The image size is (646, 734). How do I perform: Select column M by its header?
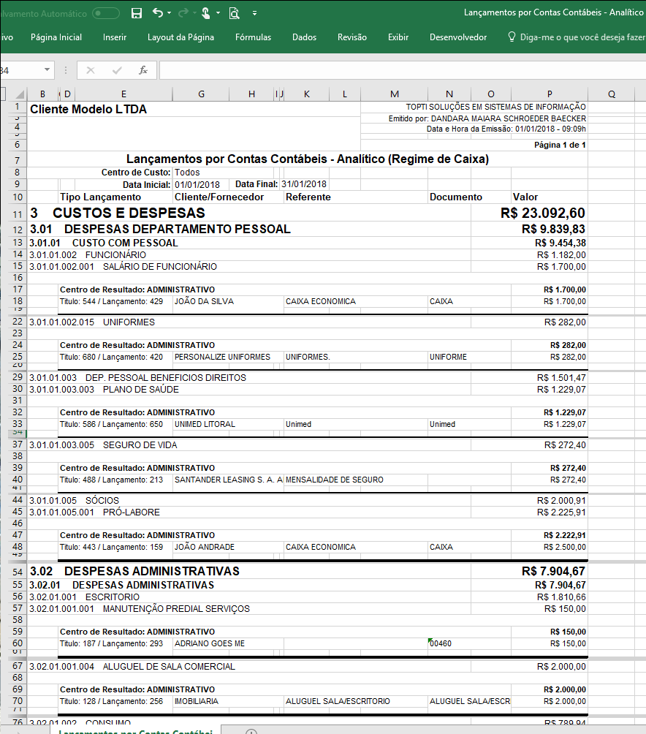395,94
